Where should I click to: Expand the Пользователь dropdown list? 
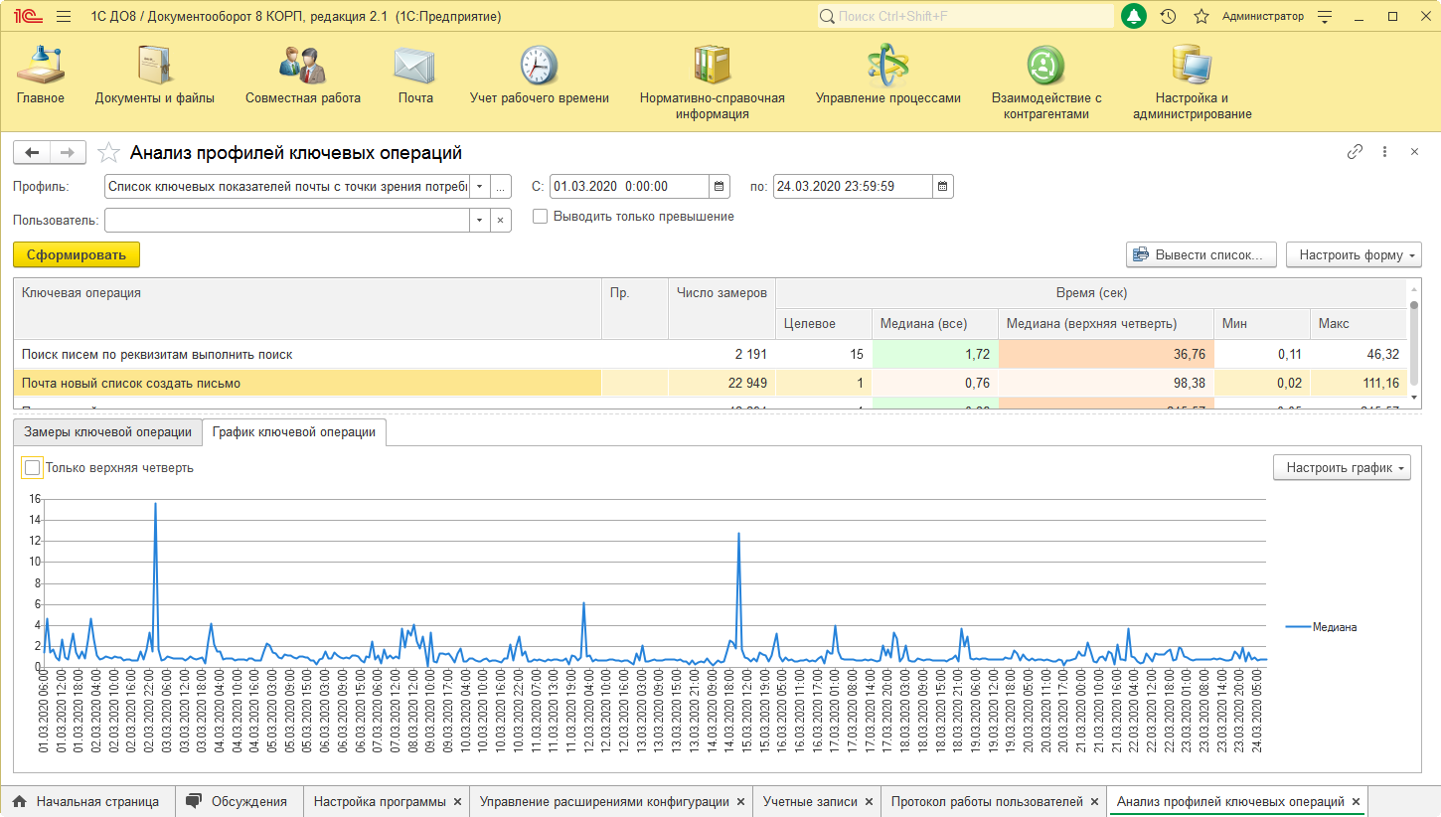[480, 220]
